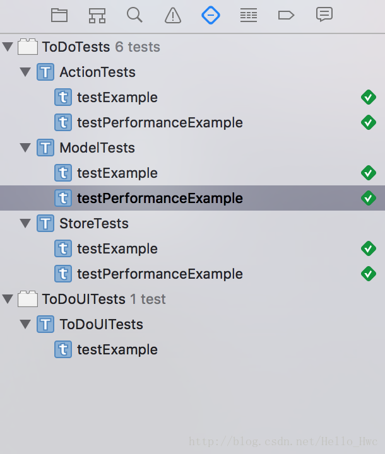The width and height of the screenshot is (385, 454).
Task: Open the Report navigator speech bubble icon
Action: pyautogui.click(x=324, y=15)
